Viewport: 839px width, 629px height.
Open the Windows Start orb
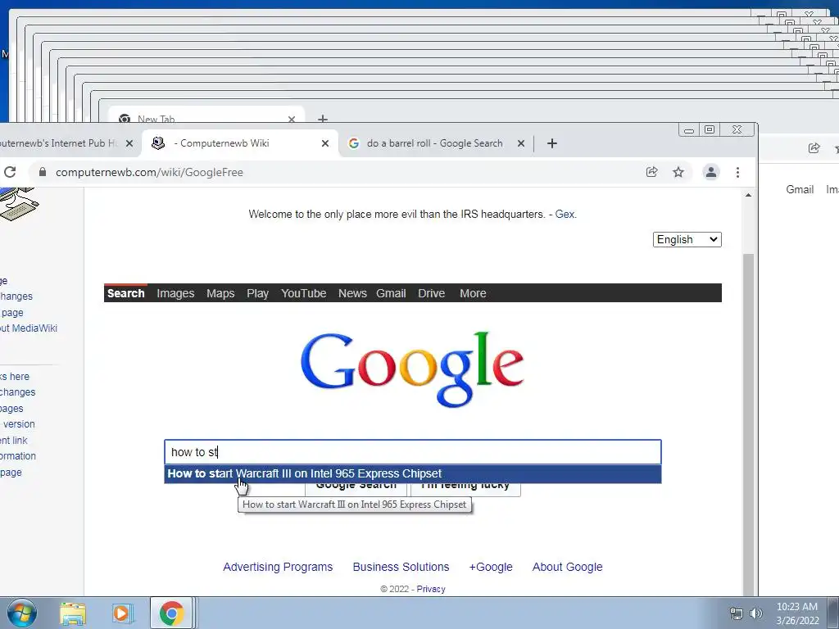pyautogui.click(x=21, y=613)
